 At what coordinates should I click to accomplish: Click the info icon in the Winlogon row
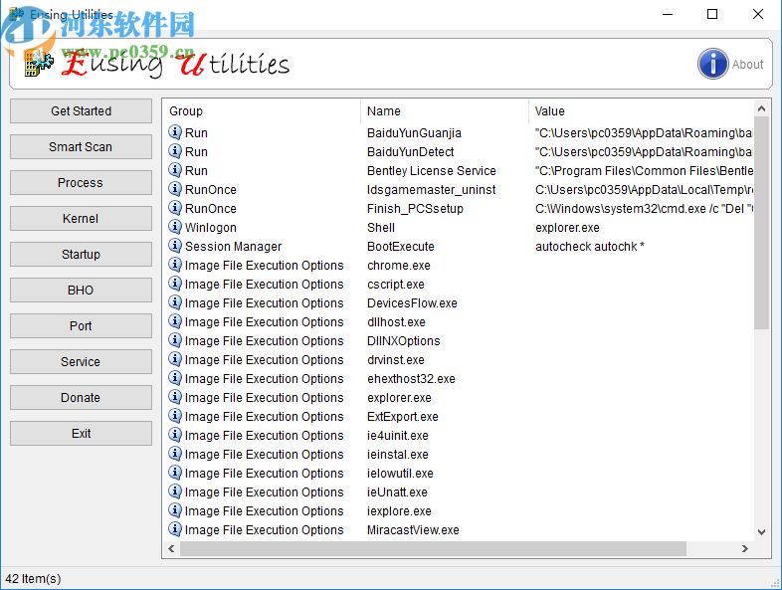(174, 227)
